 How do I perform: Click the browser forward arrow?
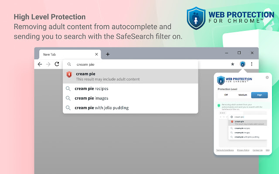point(48,64)
